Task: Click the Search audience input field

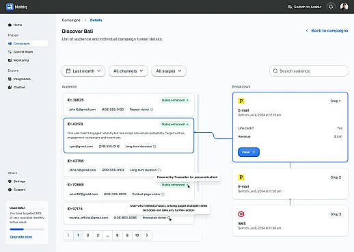Action: 309,71
